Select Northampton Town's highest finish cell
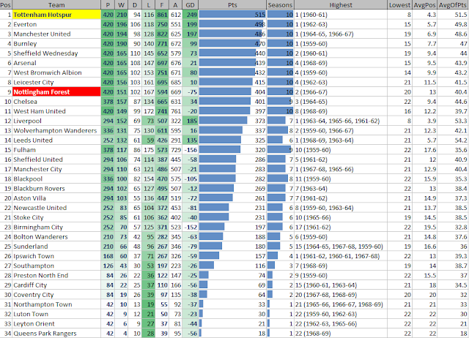 click(x=341, y=304)
